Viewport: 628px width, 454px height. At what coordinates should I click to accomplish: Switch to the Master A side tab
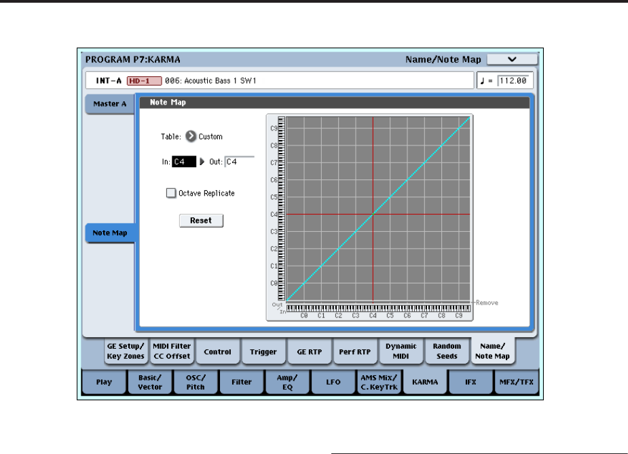[109, 104]
